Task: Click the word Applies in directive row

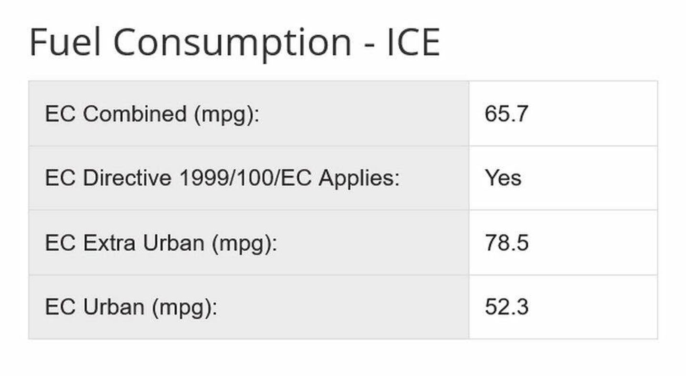Action: tap(359, 179)
